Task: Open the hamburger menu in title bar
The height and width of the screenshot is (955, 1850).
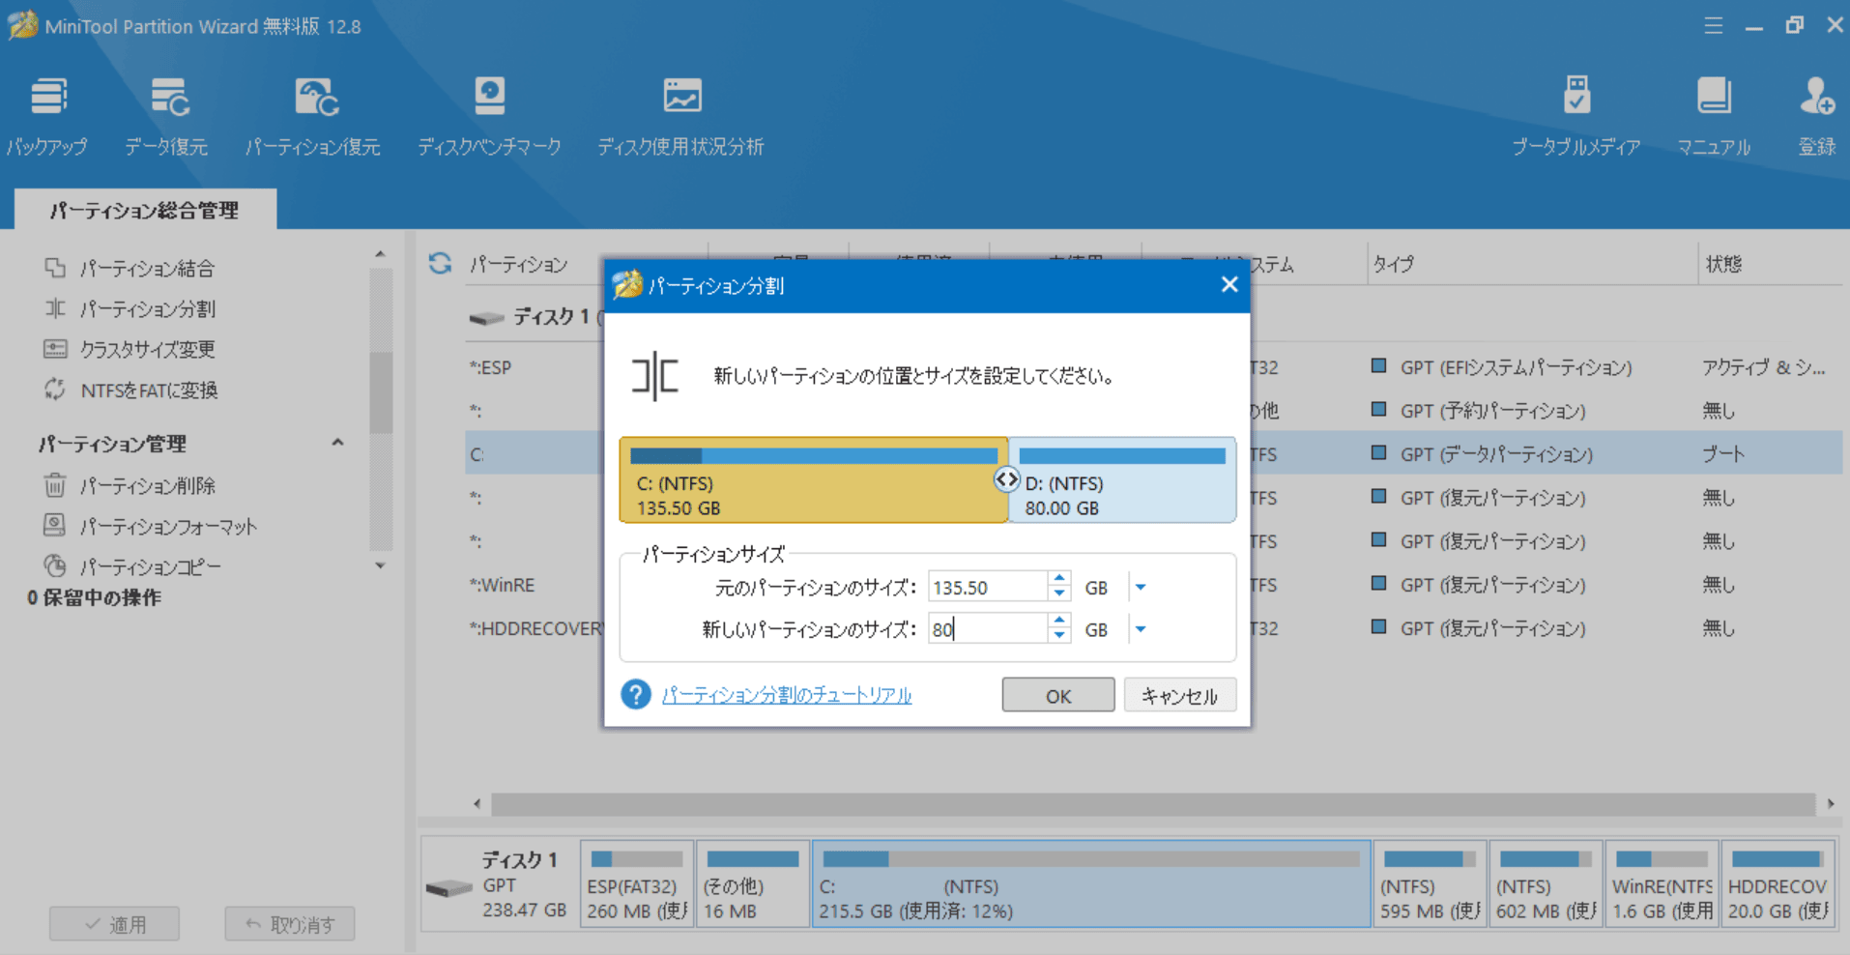Action: [x=1713, y=26]
